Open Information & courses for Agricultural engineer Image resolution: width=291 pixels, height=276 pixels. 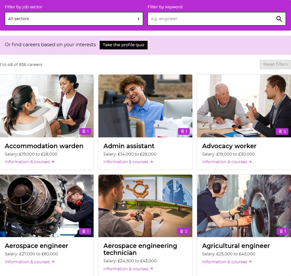[x=224, y=262]
